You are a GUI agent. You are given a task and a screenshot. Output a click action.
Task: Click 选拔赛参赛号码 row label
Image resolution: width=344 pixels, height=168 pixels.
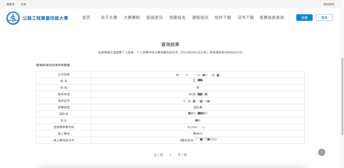click(64, 127)
